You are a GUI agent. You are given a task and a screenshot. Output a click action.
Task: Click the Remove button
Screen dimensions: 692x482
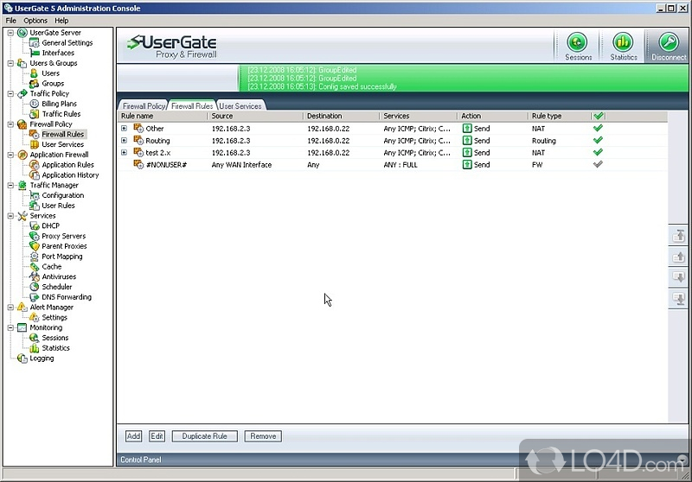point(263,436)
